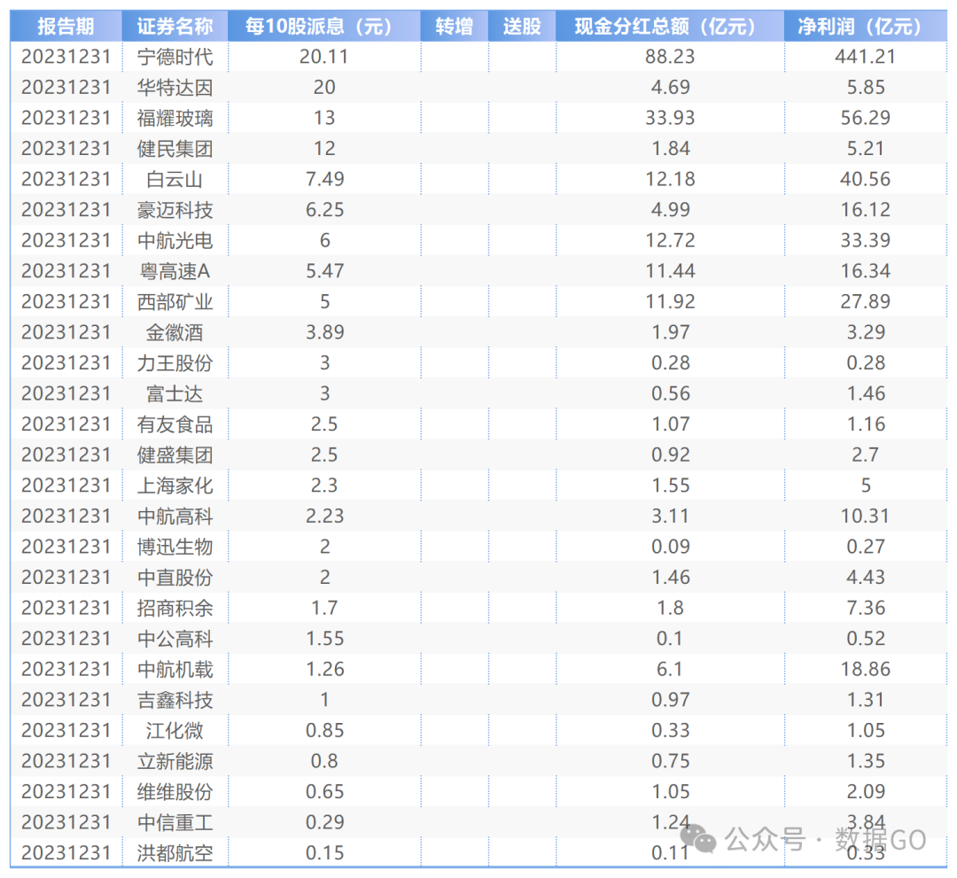Select the 中直股份 name cell

coord(175,577)
